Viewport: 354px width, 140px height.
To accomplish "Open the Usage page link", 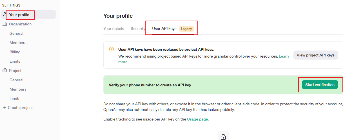I will point(197,119).
